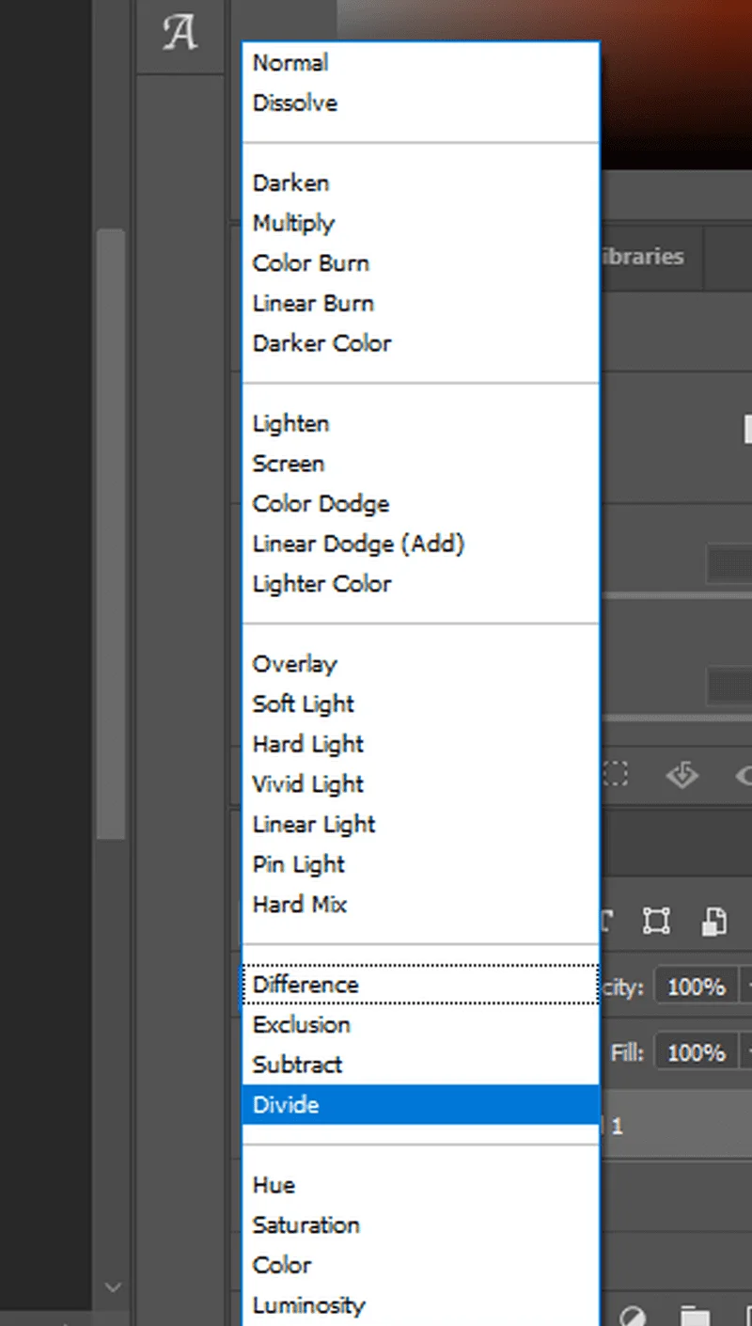Select Linear Light blend mode
Screen dimensions: 752x1326
420,825
